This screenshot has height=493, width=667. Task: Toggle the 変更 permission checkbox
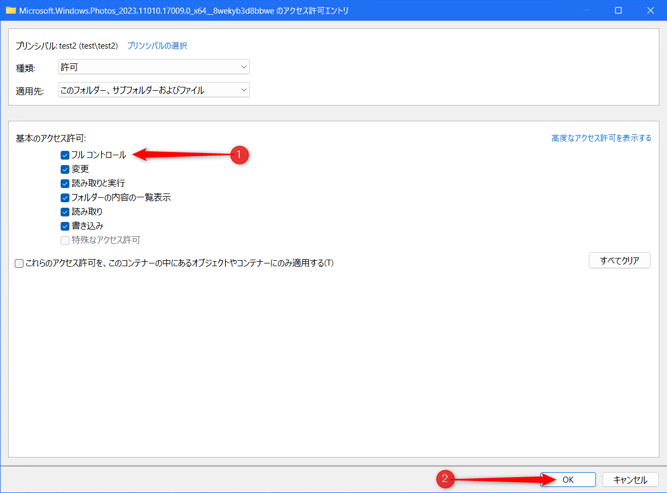[65, 169]
